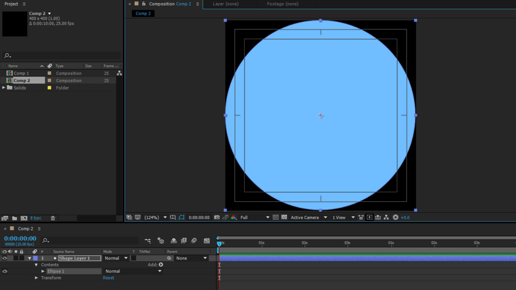
Task: Open the Project panel menu
Action: tap(24, 4)
